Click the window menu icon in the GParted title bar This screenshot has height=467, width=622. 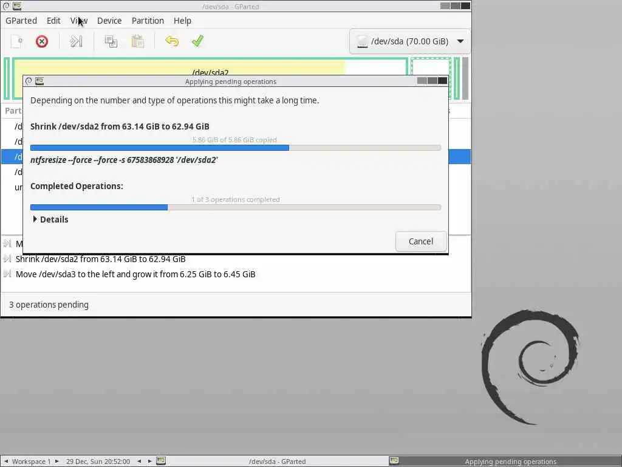(x=6, y=6)
